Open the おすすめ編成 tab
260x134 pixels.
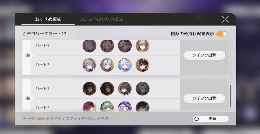[x=48, y=19]
